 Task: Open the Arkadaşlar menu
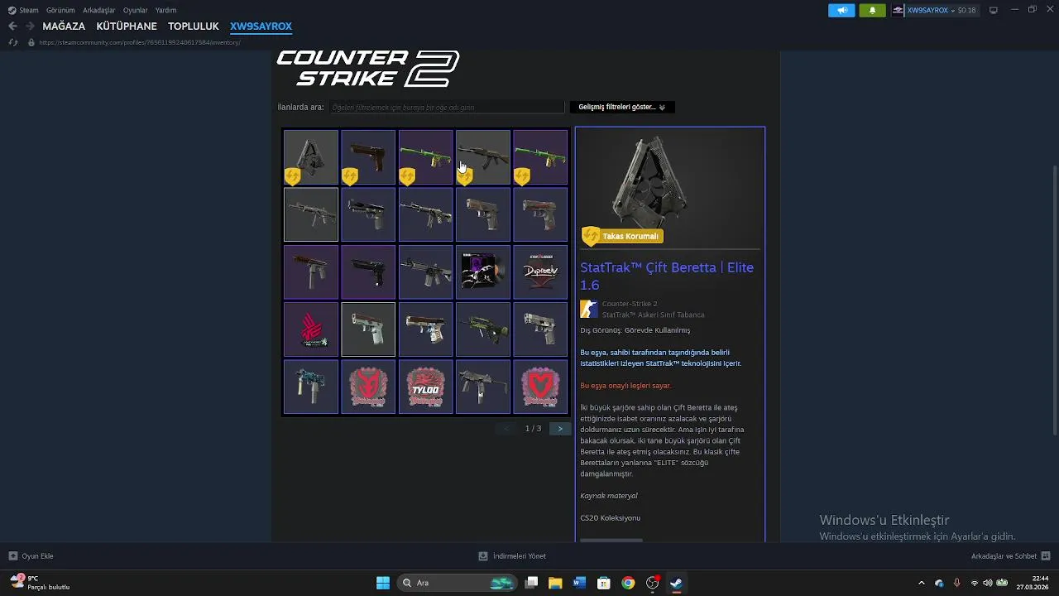[98, 10]
